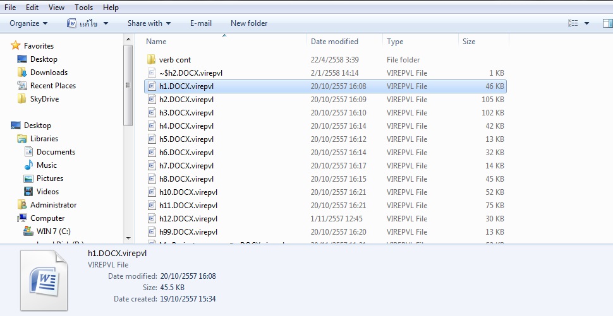The height and width of the screenshot is (316, 613).
Task: Click the h7.DOCX.virepvl file icon
Action: point(152,166)
